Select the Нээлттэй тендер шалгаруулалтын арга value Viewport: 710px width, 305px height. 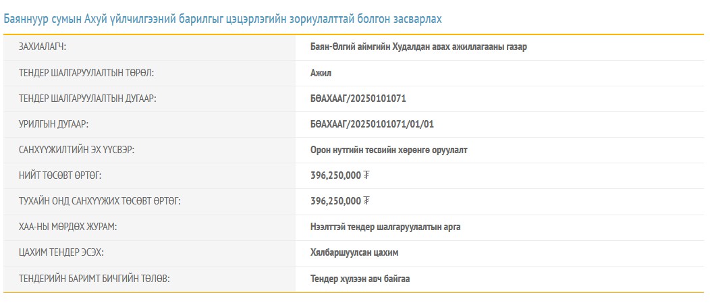385,227
